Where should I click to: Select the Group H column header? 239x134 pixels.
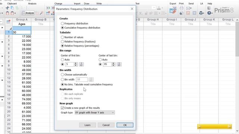(153, 20)
